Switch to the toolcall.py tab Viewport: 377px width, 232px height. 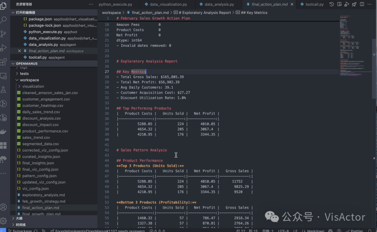(314, 5)
